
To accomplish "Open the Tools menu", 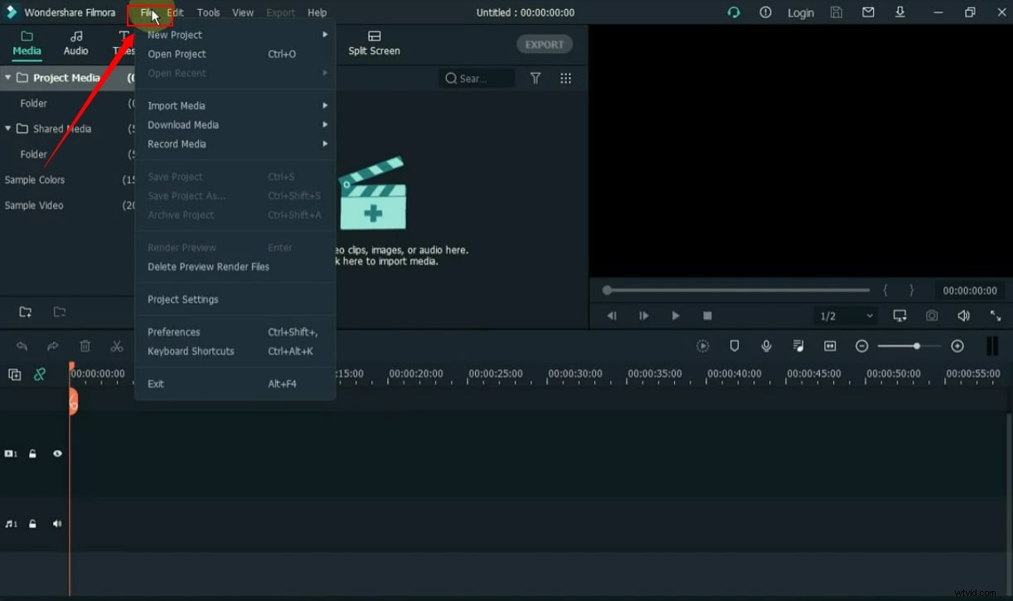I will pos(208,12).
